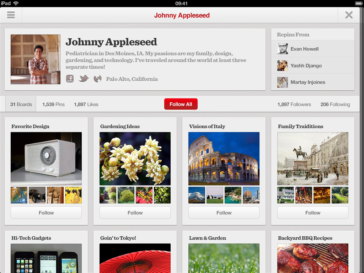Open the vintage black car thumbnail
This screenshot has width=364, height=273.
(x=37, y=195)
